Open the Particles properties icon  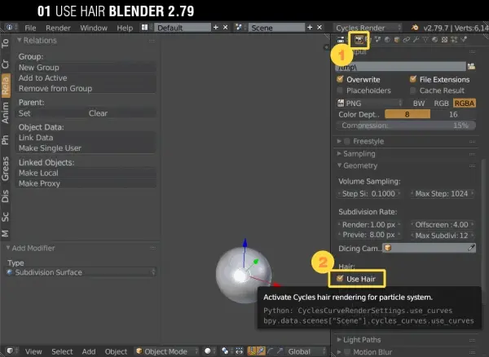click(x=454, y=40)
